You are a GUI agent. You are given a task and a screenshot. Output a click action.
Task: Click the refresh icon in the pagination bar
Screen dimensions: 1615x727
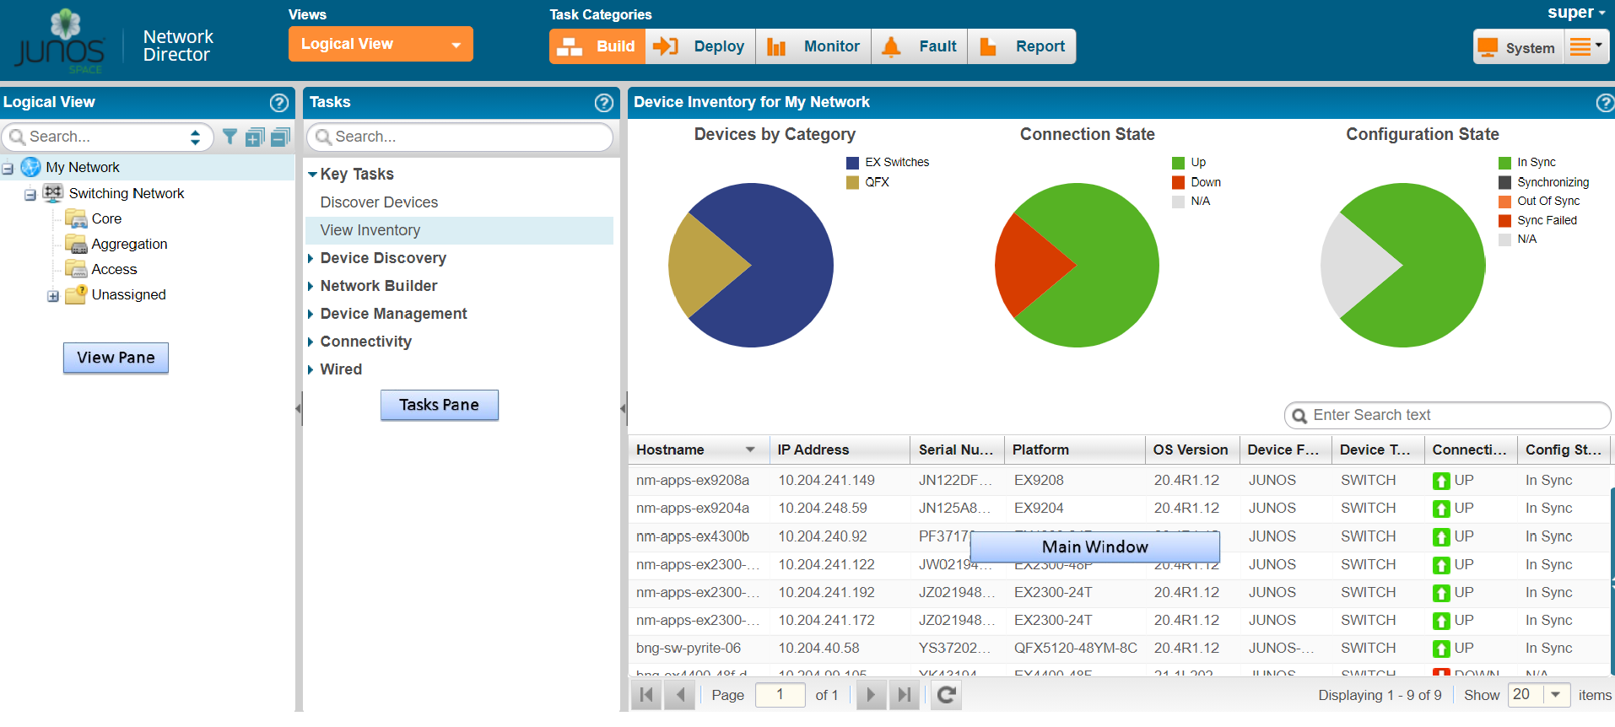coord(947,695)
